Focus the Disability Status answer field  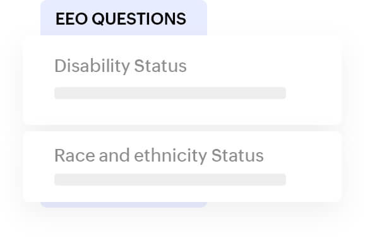point(170,93)
